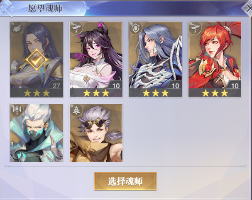252x200 pixels.
Task: Click the class icon on the fox-eared girl card
Action: 76,28
